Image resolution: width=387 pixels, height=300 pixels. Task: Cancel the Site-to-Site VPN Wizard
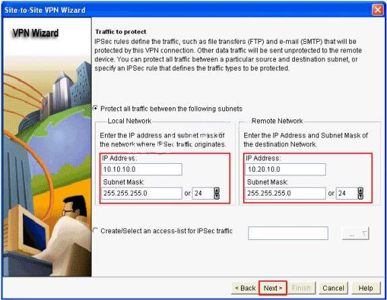click(333, 288)
